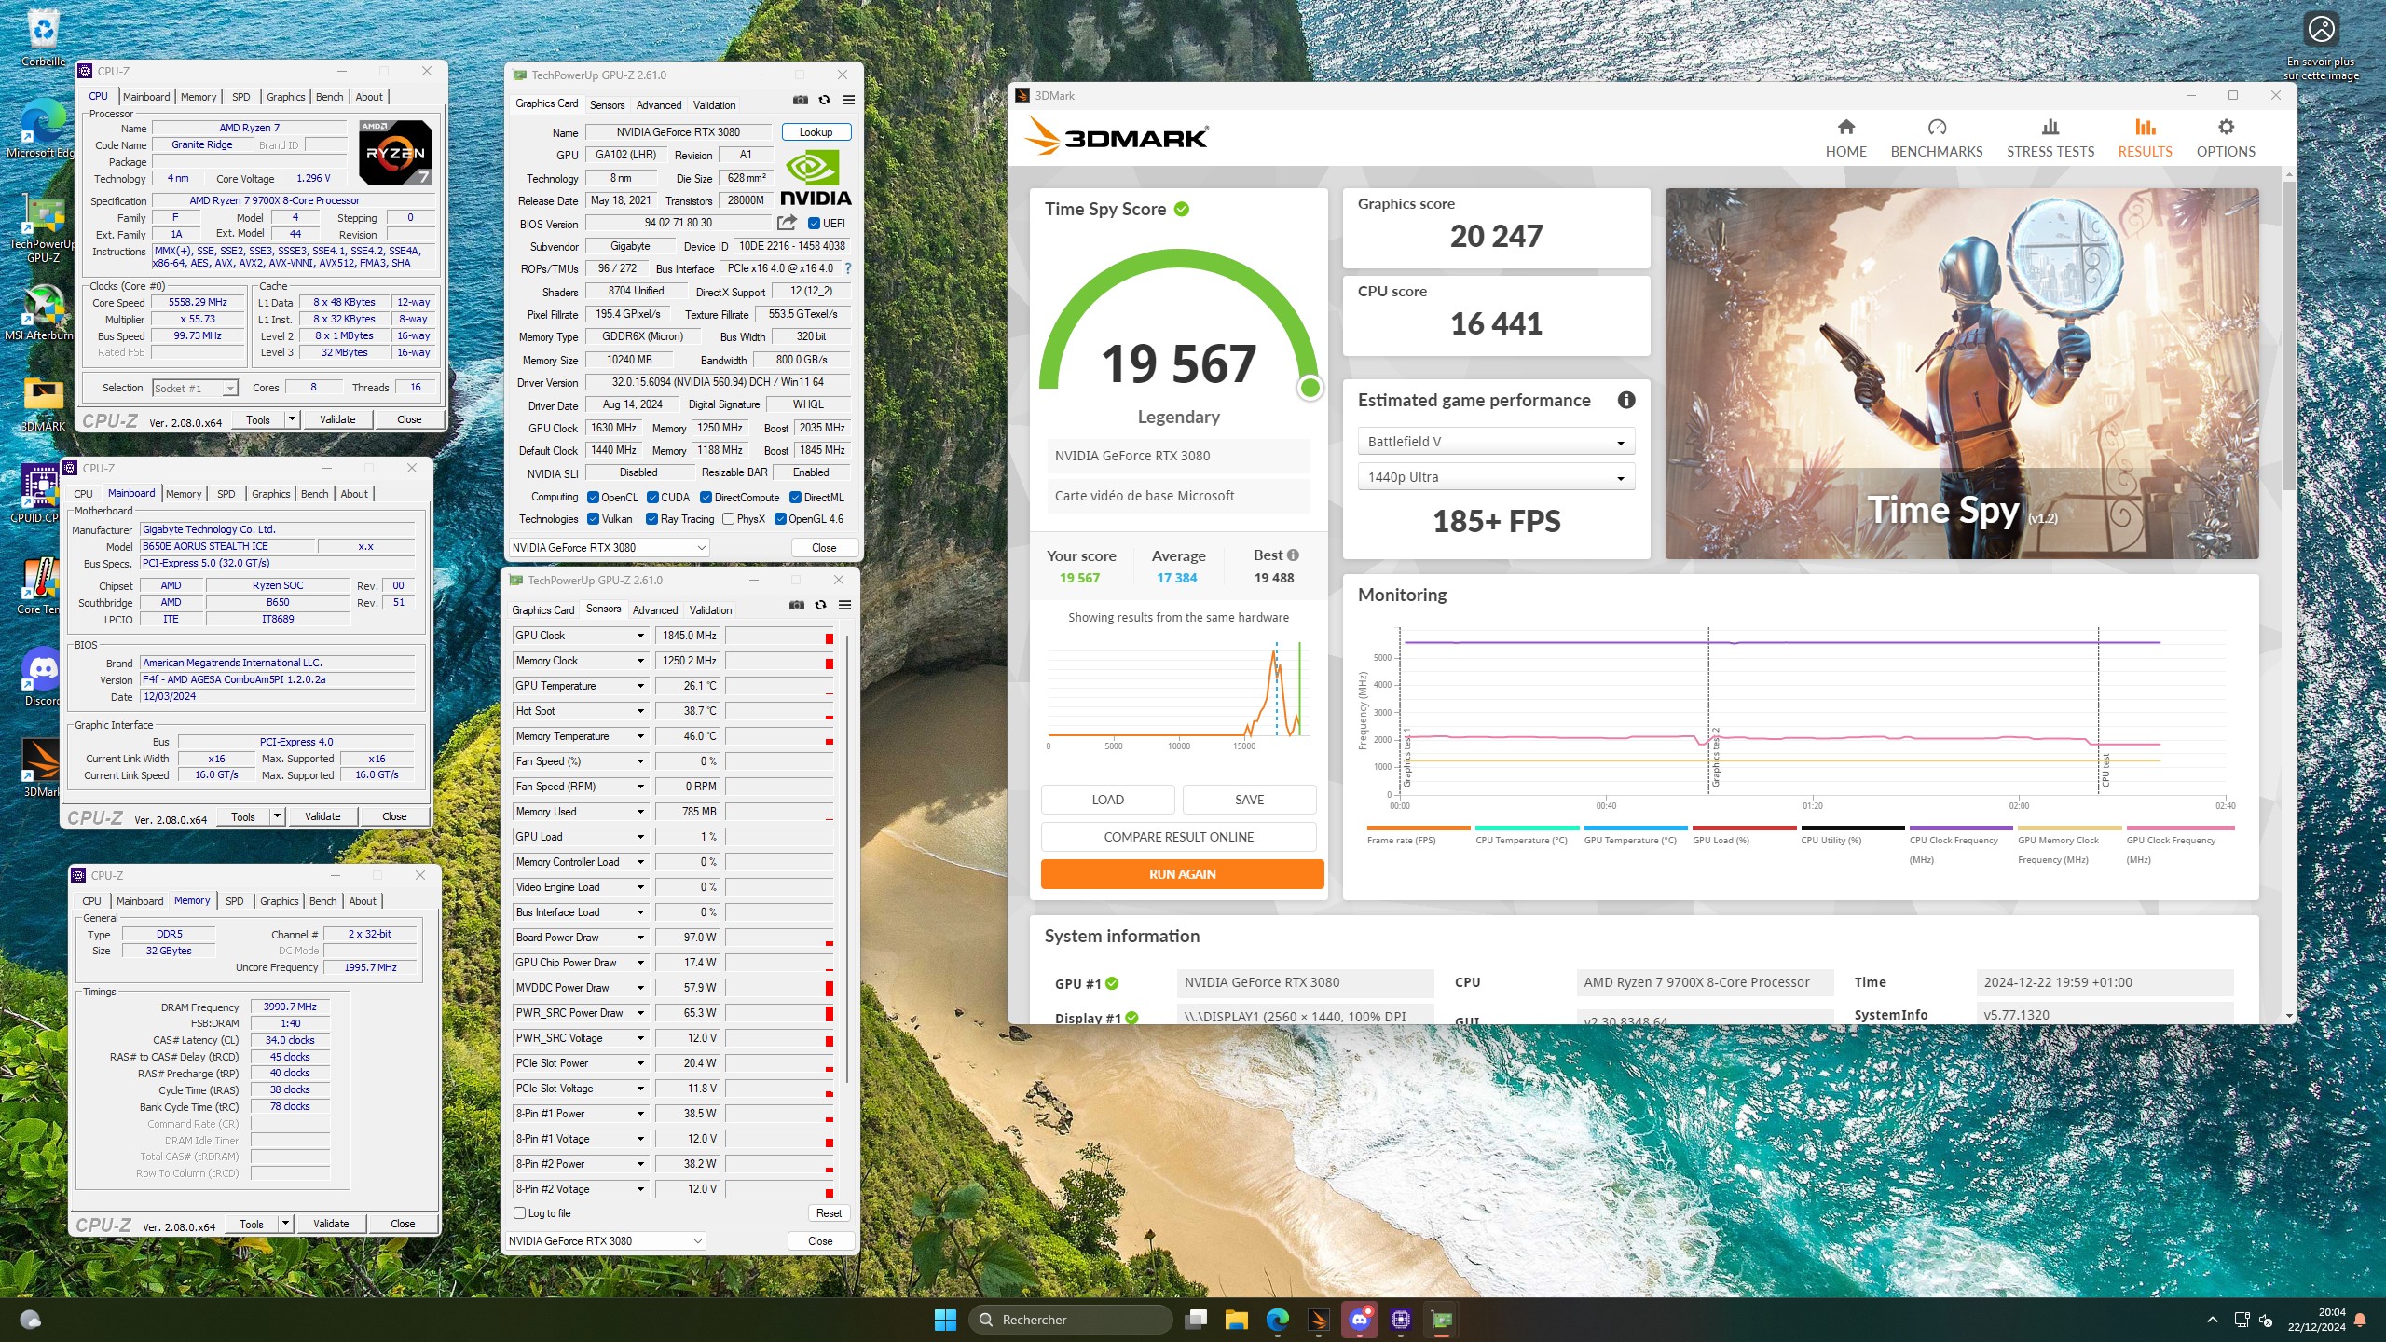The image size is (2386, 1342).
Task: Open hamburger menu in GPU-Z Graphics Card window
Action: click(x=848, y=100)
